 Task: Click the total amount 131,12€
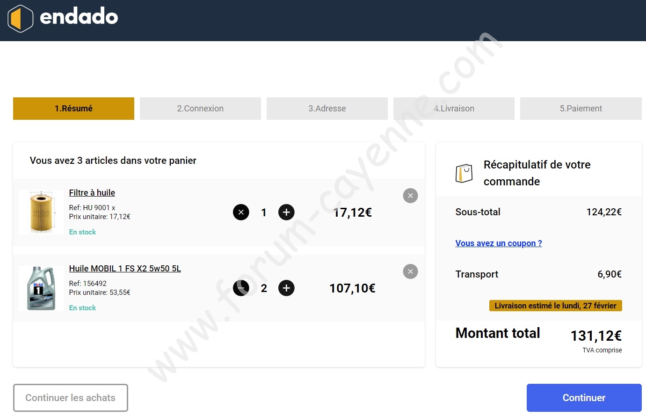[596, 336]
